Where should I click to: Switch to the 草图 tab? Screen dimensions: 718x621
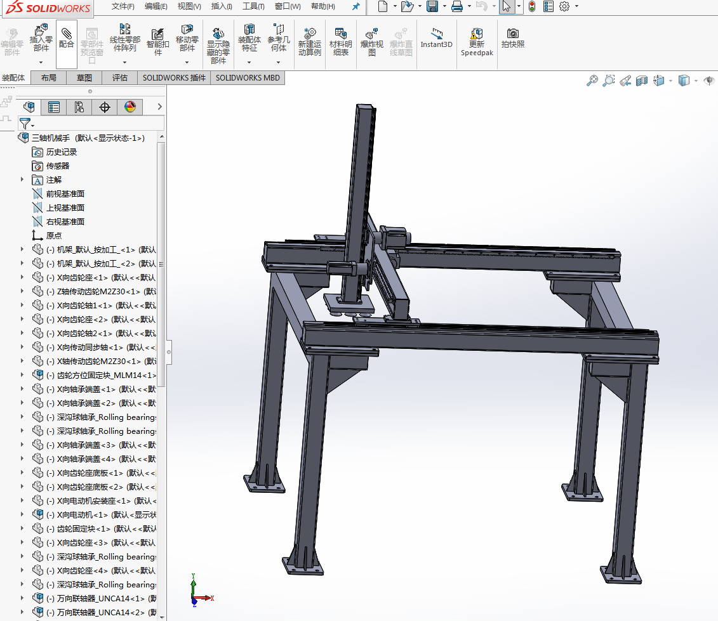[x=84, y=78]
